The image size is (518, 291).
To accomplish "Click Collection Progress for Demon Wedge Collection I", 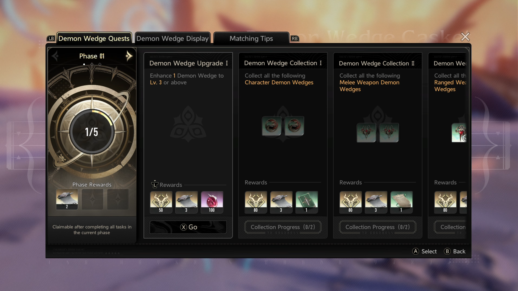I will tap(283, 227).
